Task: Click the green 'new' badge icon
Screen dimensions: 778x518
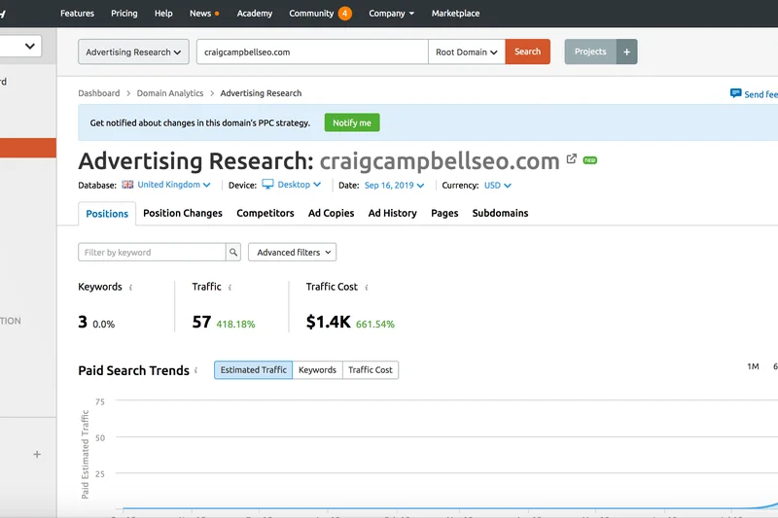Action: point(590,160)
